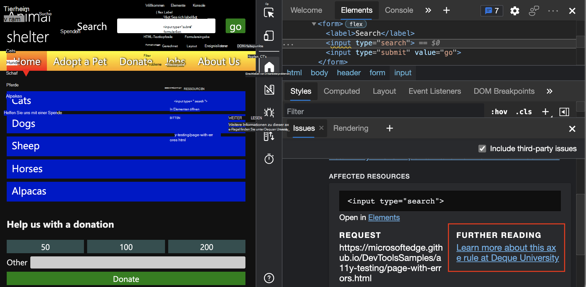This screenshot has height=287, width=586.
Task: Add a tool to the drawer
Action: click(x=390, y=128)
